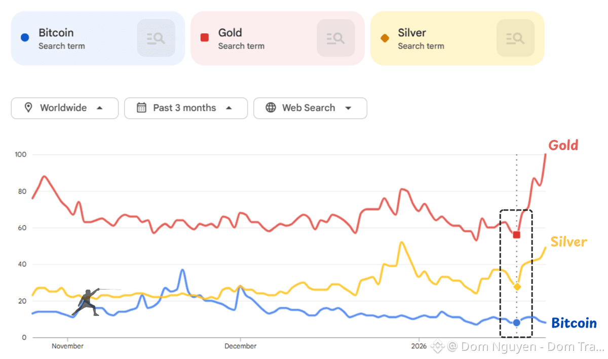
Task: Click the yellow Silver data point on chart
Action: (517, 287)
